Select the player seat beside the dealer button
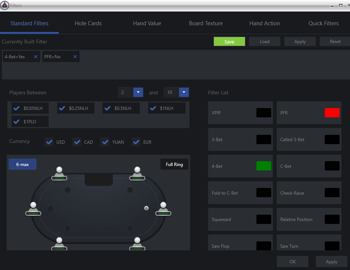 tap(163, 209)
